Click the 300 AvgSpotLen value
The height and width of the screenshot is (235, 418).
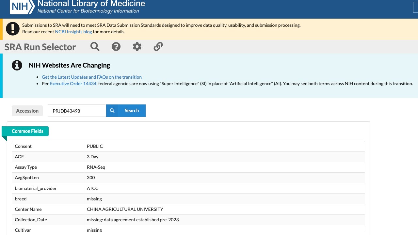coord(91,178)
